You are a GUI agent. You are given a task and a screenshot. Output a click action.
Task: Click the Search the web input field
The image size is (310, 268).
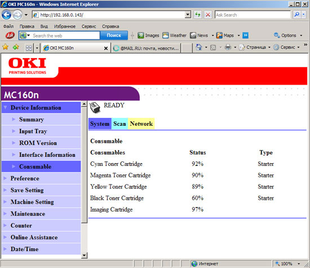(65, 36)
